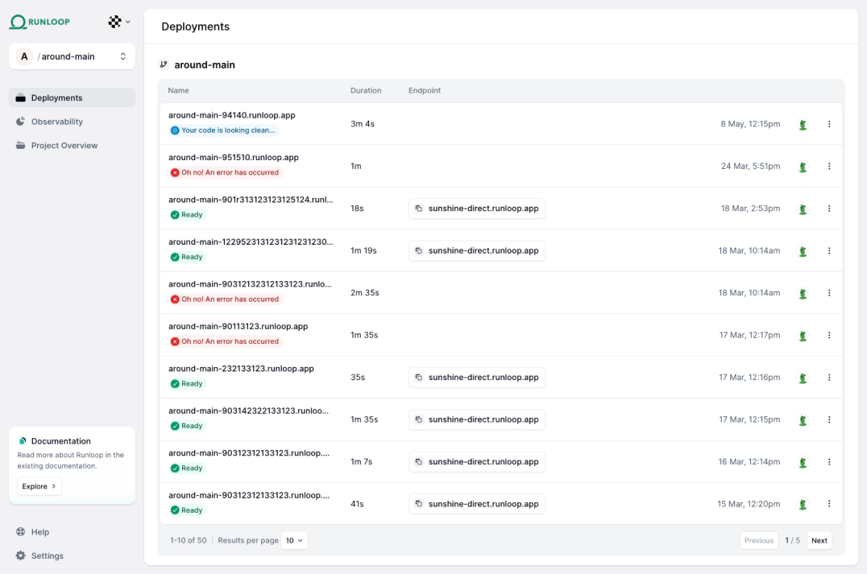Click the 1 / 5 page indicator

pos(792,540)
